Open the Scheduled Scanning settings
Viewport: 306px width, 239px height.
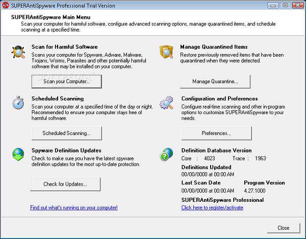(67, 134)
